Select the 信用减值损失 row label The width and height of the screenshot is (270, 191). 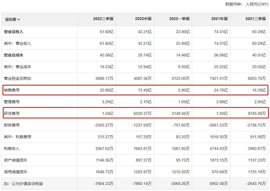tap(16, 172)
